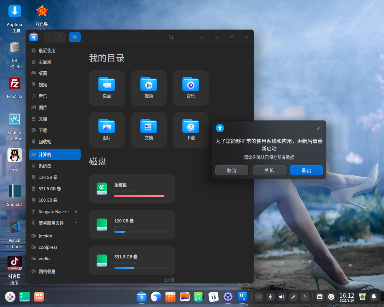Select 120 GB 卷 in the sidebar

click(55, 177)
